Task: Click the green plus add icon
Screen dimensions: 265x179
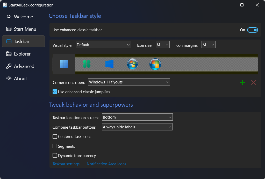Action: pyautogui.click(x=242, y=82)
